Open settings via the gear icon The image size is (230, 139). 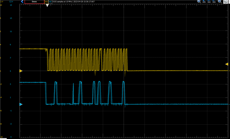[x=225, y=1]
